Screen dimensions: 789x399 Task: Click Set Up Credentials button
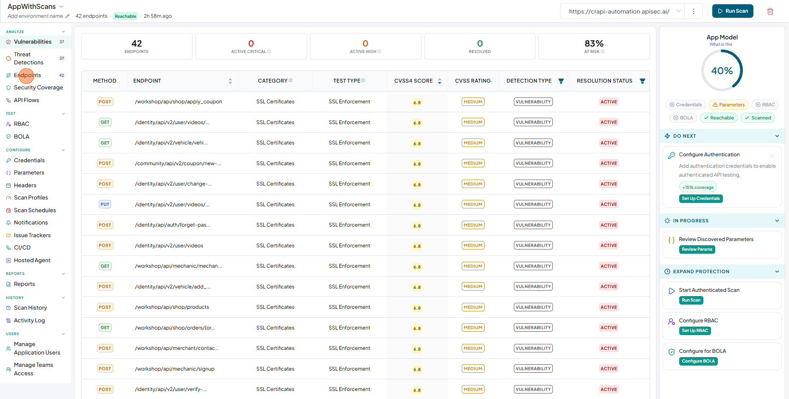(x=701, y=199)
